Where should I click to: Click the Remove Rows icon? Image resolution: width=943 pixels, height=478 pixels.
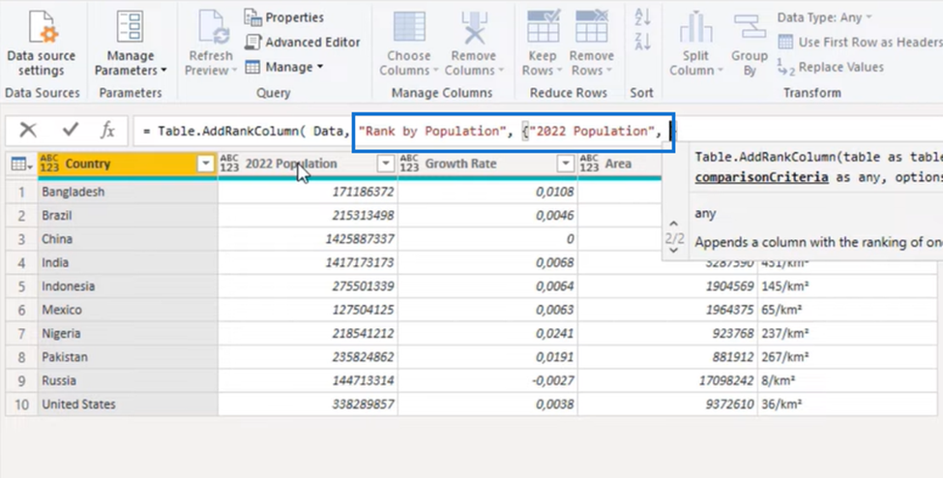(592, 26)
